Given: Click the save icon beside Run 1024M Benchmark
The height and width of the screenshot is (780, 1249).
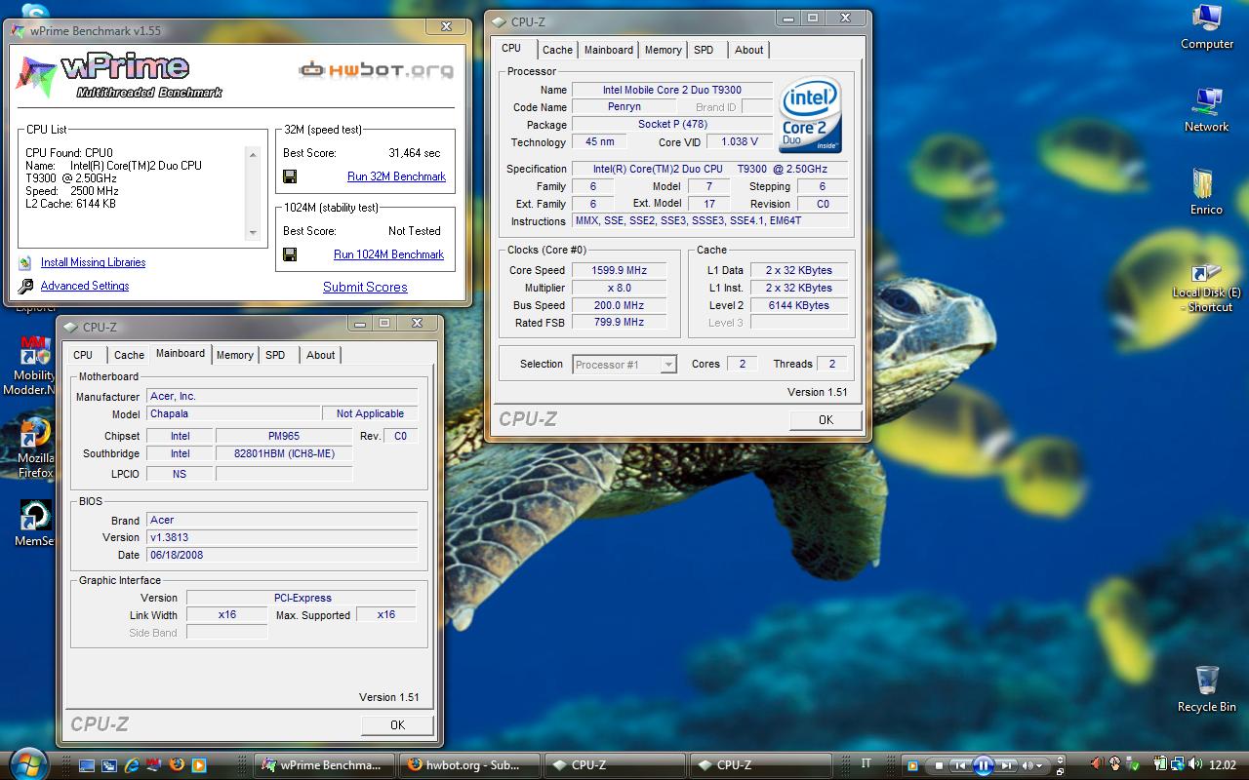Looking at the screenshot, I should pos(290,254).
